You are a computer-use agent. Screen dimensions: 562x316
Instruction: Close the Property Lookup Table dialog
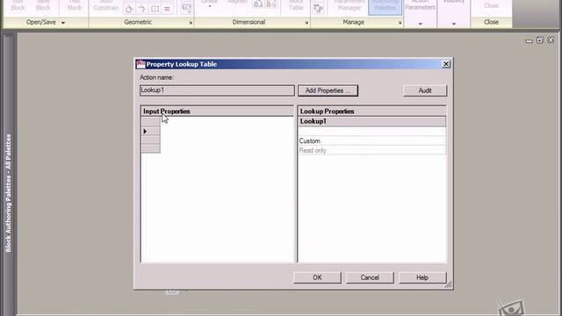coord(446,64)
